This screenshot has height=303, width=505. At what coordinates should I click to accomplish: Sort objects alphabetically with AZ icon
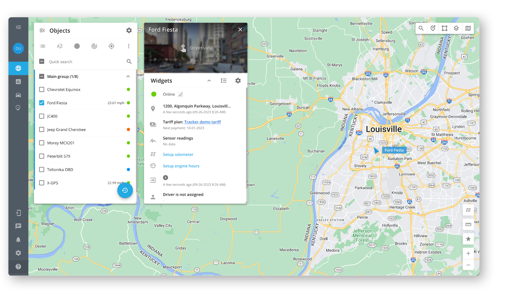point(60,46)
